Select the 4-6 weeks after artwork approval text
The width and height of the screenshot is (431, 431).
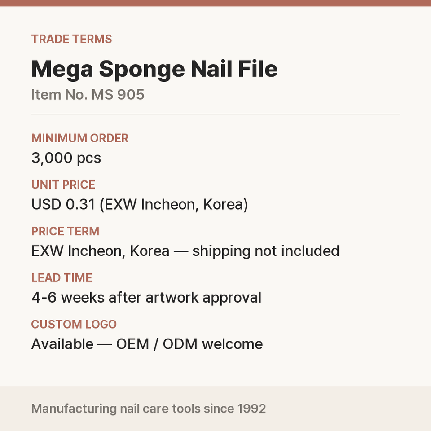[x=146, y=298]
